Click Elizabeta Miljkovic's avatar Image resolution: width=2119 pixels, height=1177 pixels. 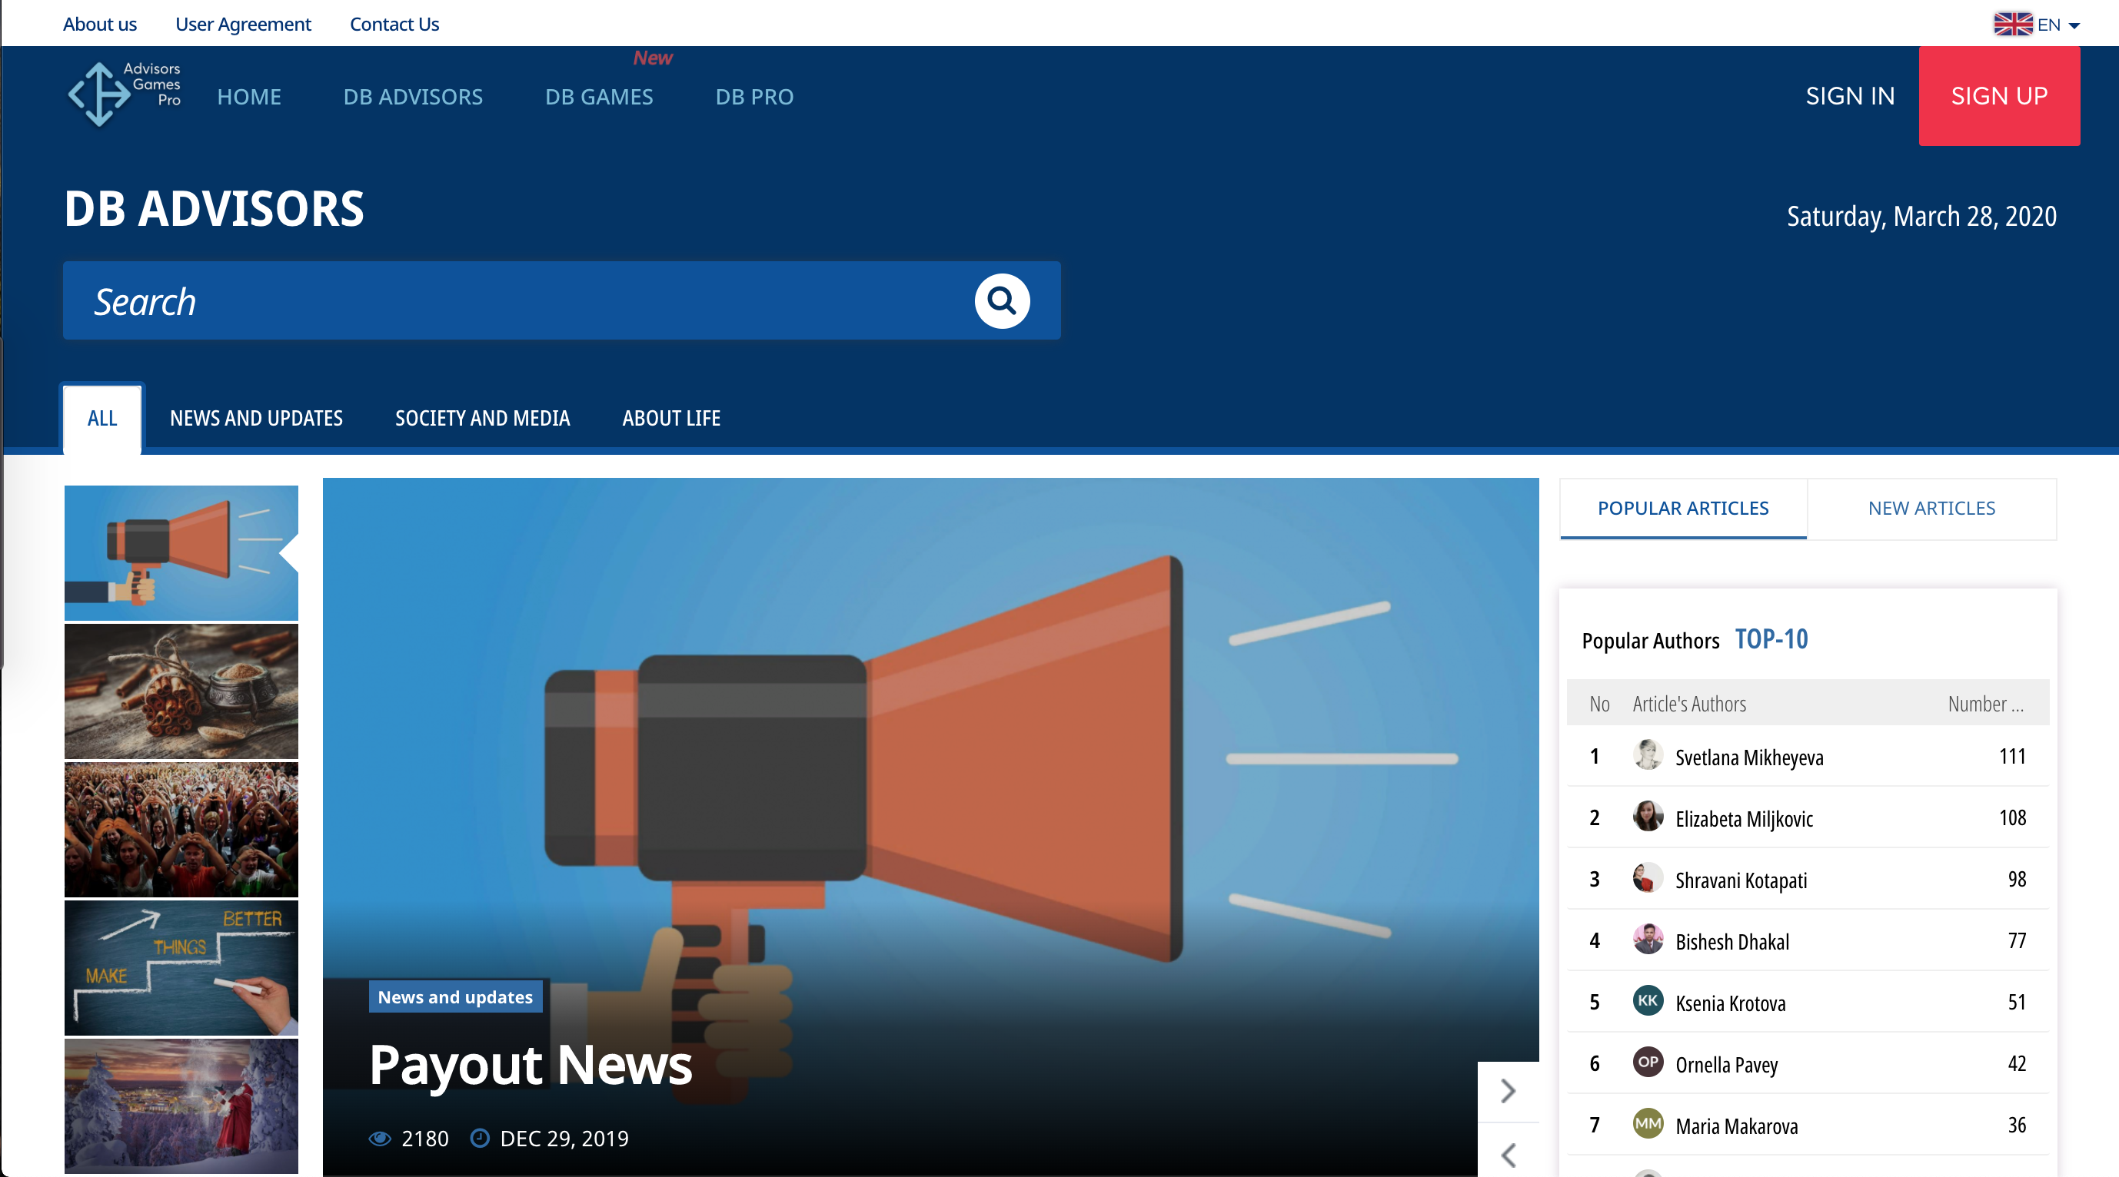coord(1648,816)
